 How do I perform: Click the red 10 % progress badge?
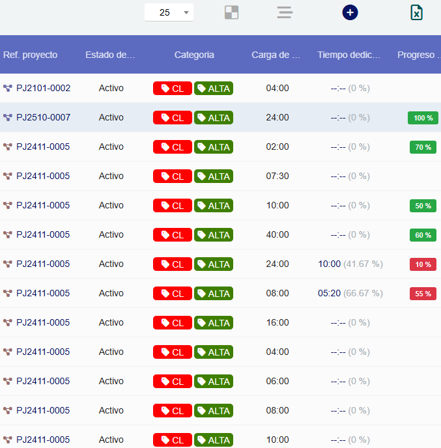click(x=423, y=264)
